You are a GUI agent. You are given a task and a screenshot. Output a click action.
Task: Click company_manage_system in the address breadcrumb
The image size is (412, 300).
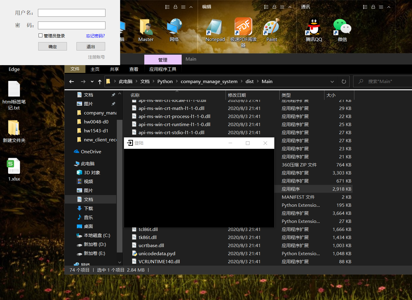click(x=209, y=81)
